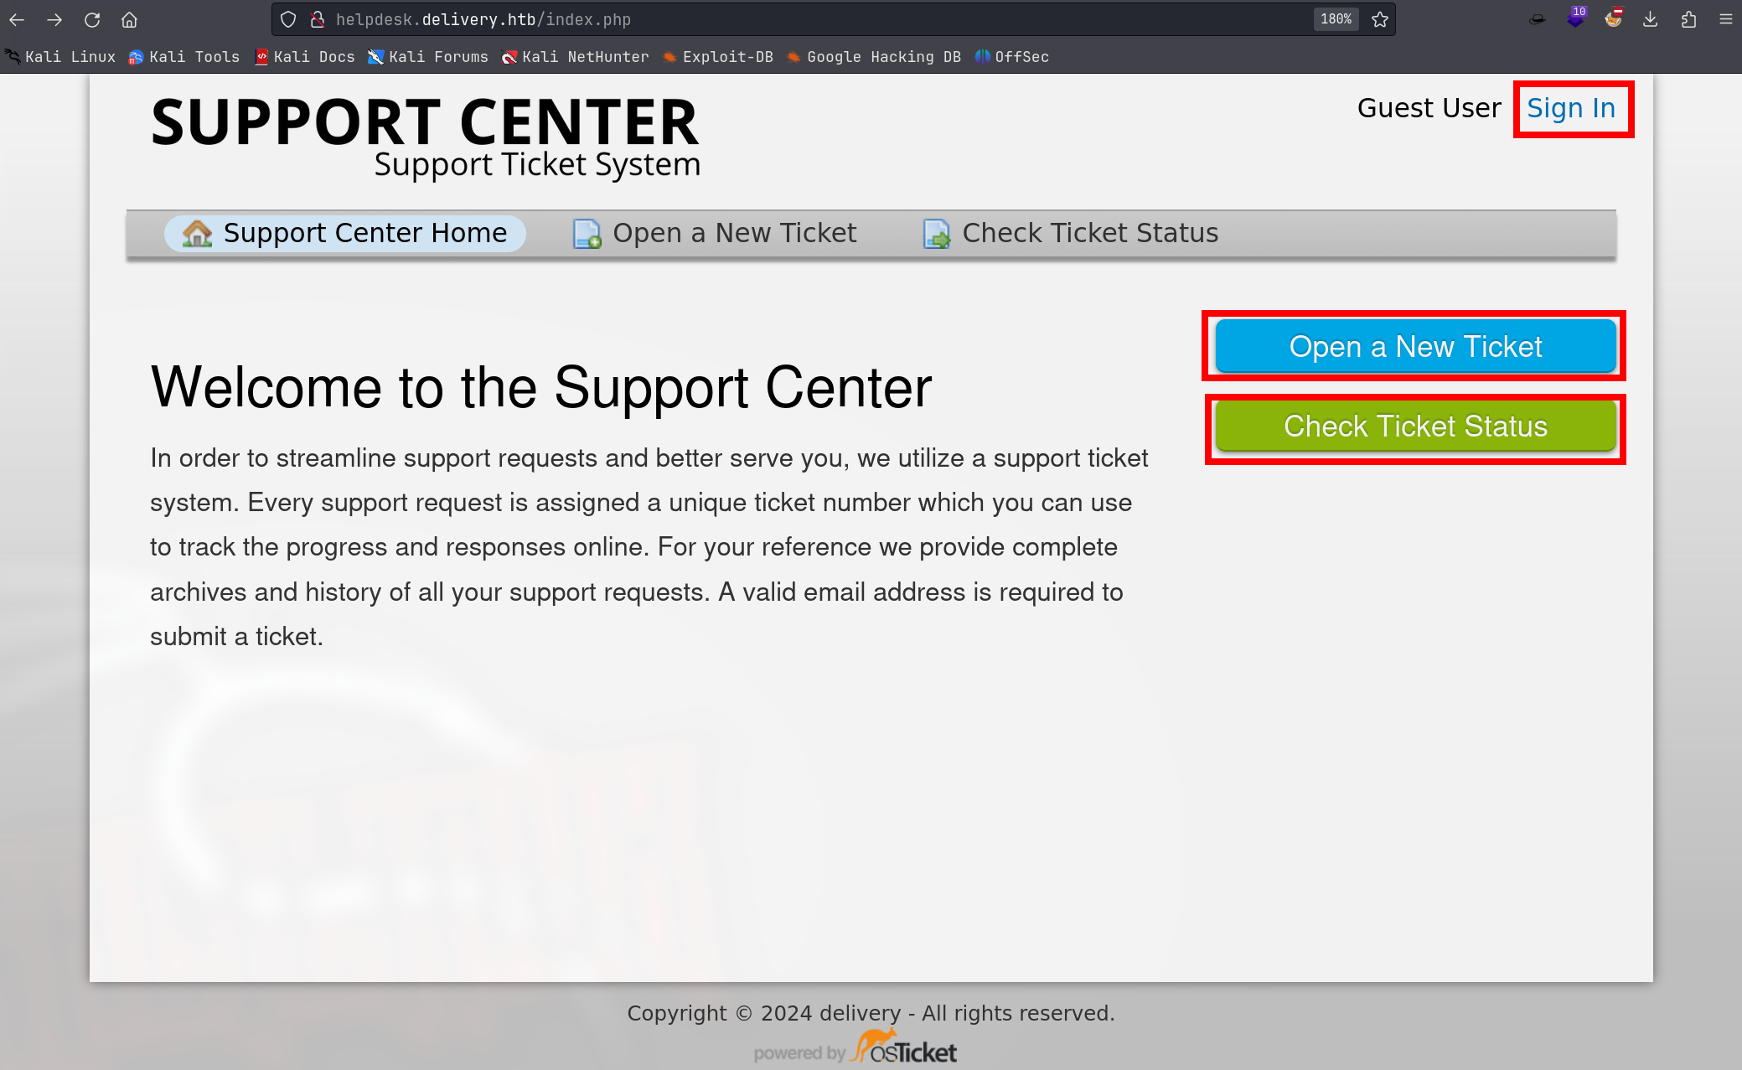Open the Kali Tools bookmark
The width and height of the screenshot is (1742, 1070).
184,57
